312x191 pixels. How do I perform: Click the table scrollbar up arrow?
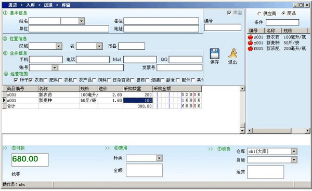click(x=242, y=89)
